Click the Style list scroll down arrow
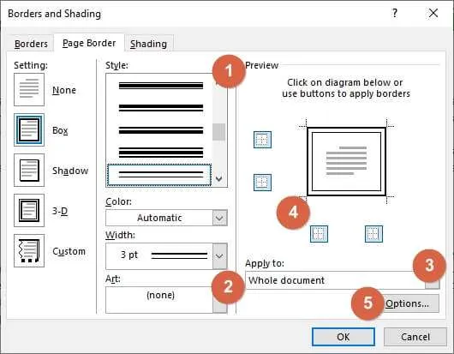Image resolution: width=454 pixels, height=354 pixels. [x=219, y=179]
